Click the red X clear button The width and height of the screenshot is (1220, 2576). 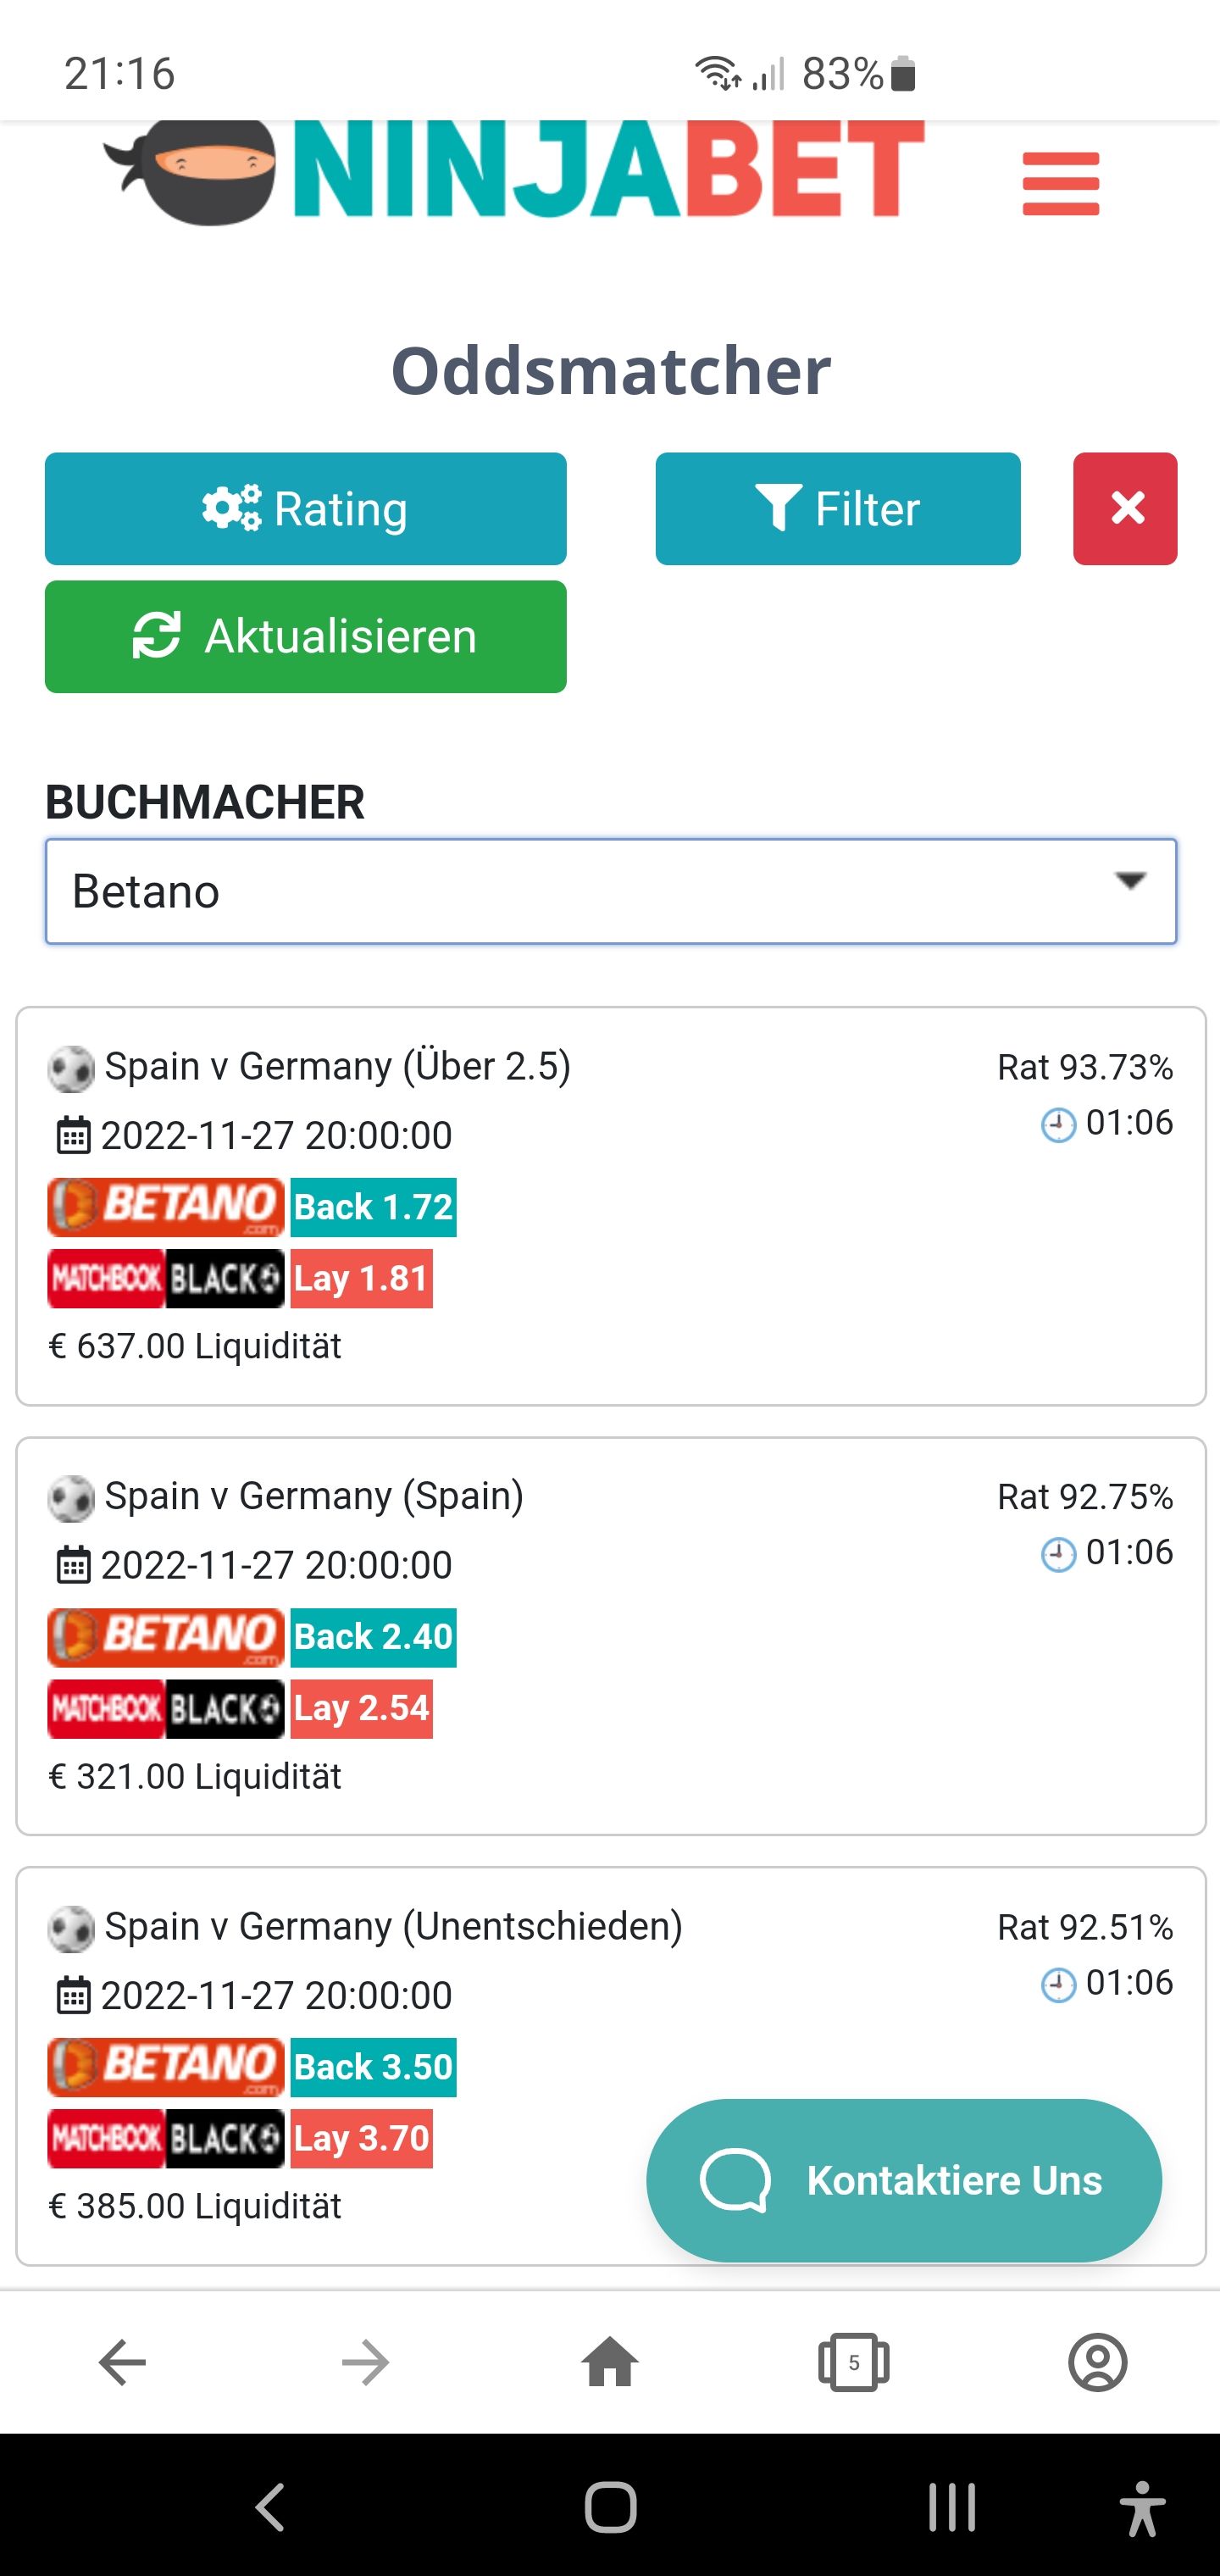1125,508
